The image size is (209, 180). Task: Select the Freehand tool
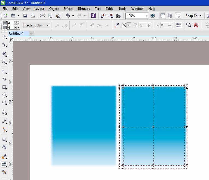coord(4,71)
